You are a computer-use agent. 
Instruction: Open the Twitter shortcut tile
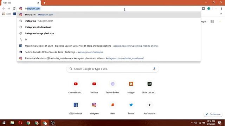(x=131, y=108)
